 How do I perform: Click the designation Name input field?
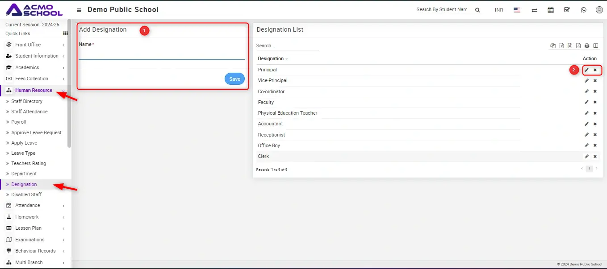(162, 54)
